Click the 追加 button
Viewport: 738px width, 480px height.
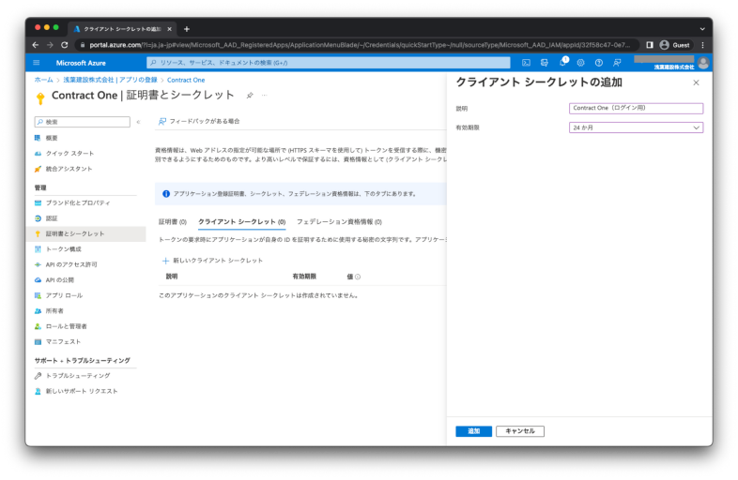click(x=473, y=431)
